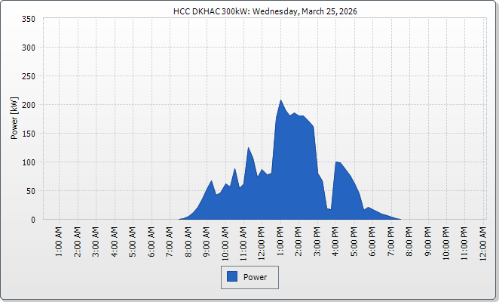Image resolution: width=499 pixels, height=302 pixels.
Task: Click the chart title HCC DKHAC 300kW
Action: 249,11
